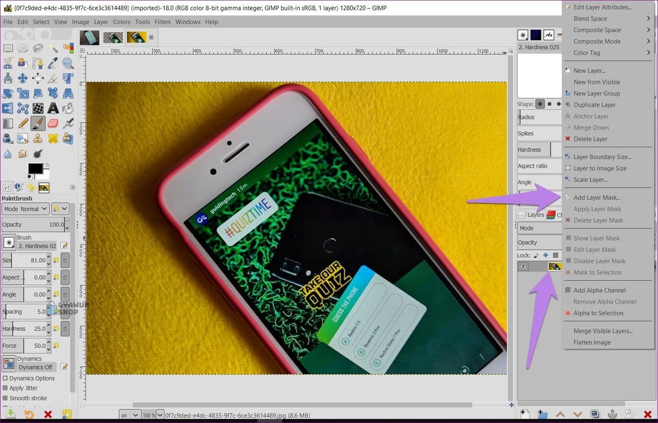Select the Measure compass tool
The width and height of the screenshot is (658, 423).
(x=8, y=78)
